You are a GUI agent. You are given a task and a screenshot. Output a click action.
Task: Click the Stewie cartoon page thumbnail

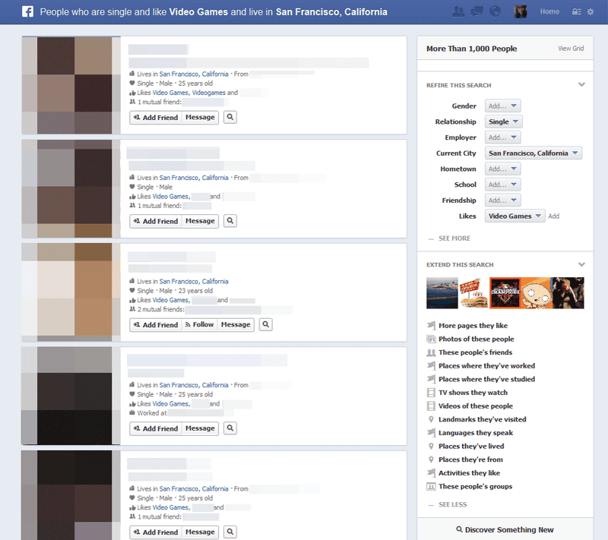pos(537,293)
